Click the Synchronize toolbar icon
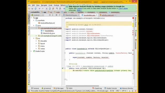This screenshot has width=165, height=93. 36,9
